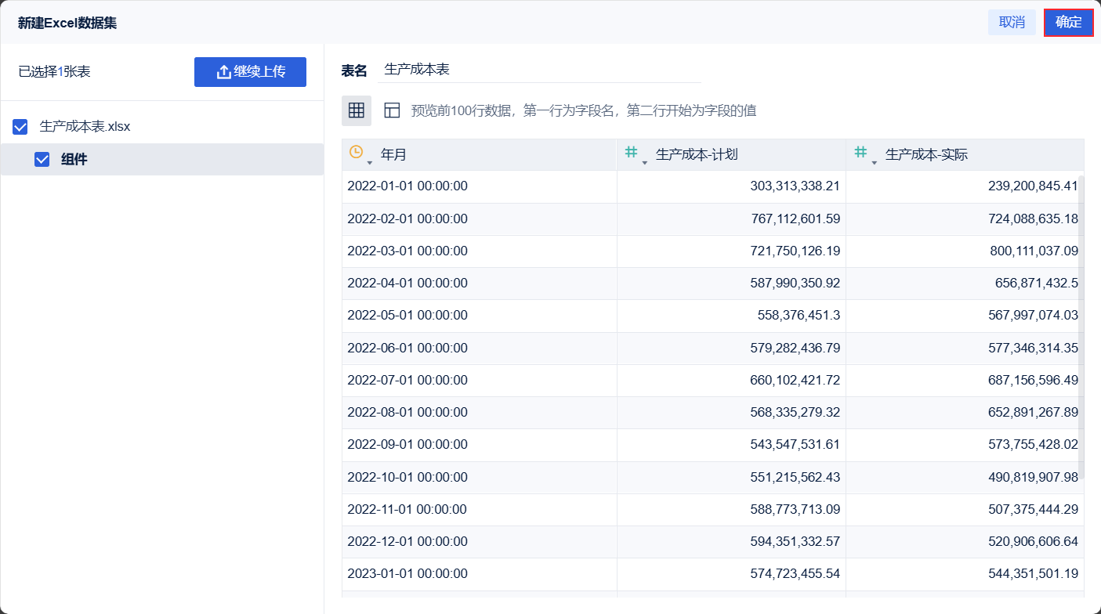
Task: Click the 544,351,501.19 actual cost cell
Action: [965, 574]
